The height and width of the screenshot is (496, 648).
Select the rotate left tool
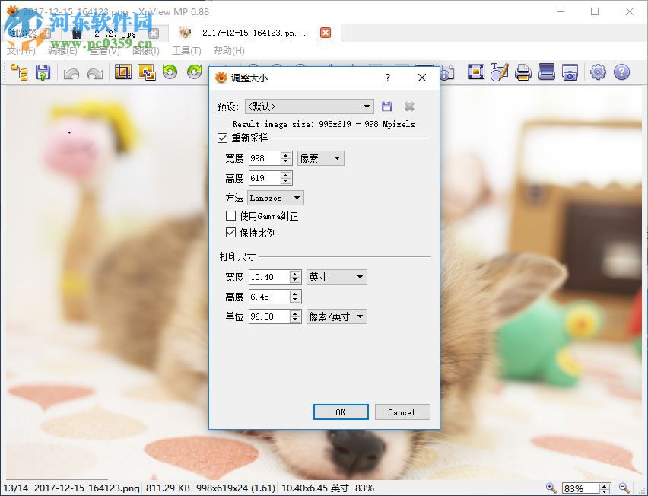click(169, 72)
